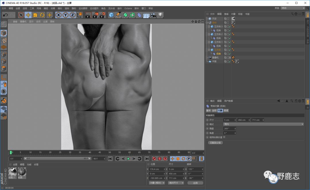Switch to the 坐标 attribute tab

tap(214, 110)
